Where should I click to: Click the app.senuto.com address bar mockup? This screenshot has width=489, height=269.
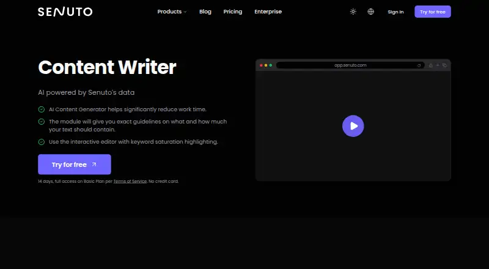click(x=350, y=65)
